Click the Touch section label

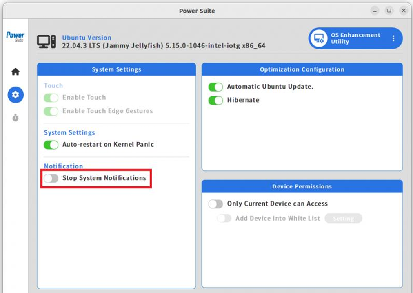tap(53, 86)
